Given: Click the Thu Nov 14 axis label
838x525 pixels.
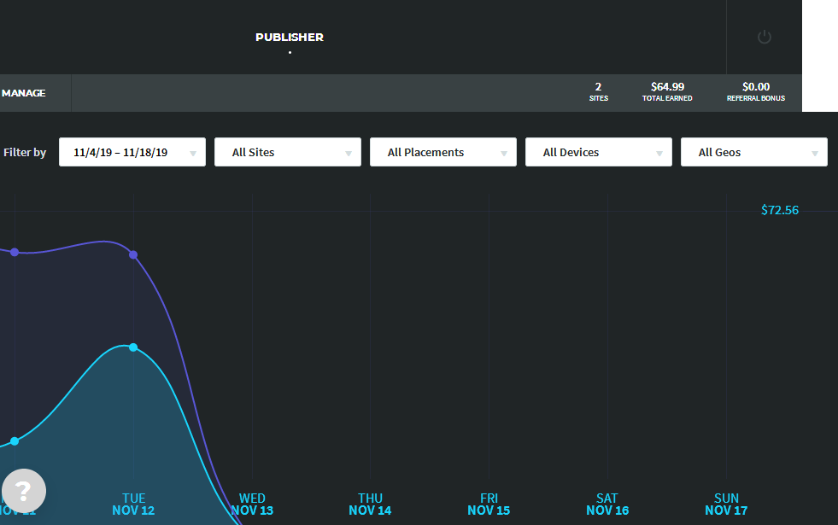Looking at the screenshot, I should [x=371, y=505].
